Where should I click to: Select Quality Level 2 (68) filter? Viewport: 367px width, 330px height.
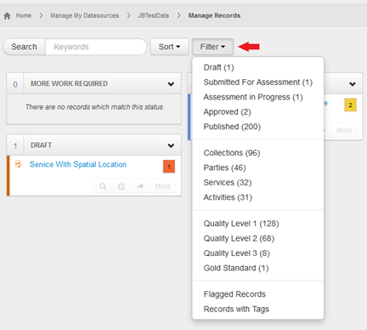click(239, 238)
